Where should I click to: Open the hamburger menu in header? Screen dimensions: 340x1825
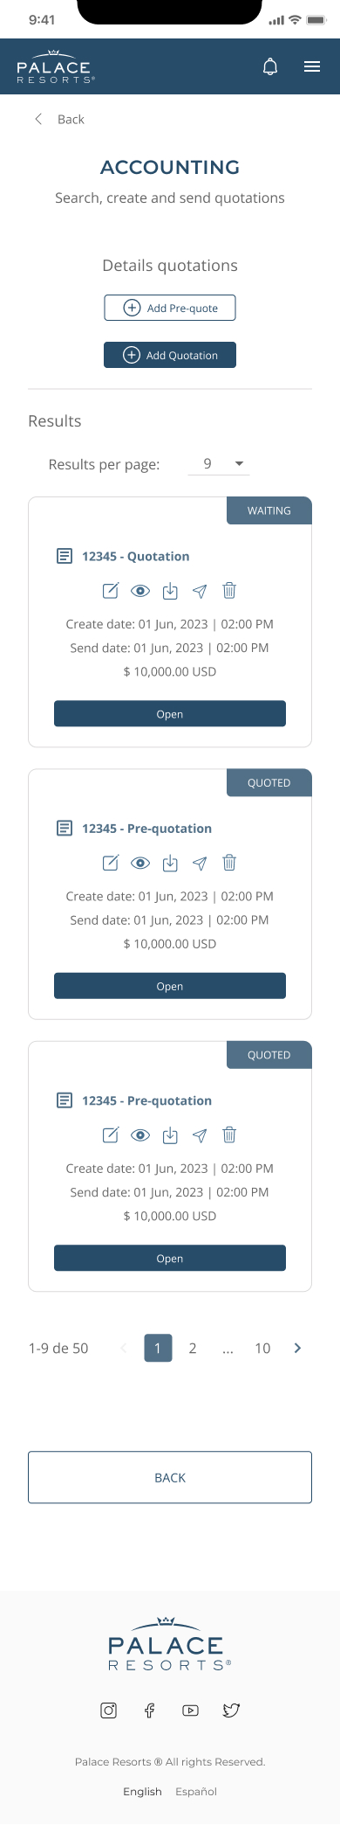point(312,66)
